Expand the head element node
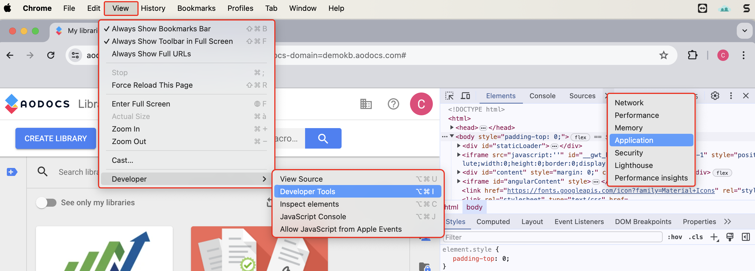The width and height of the screenshot is (755, 271). pyautogui.click(x=452, y=128)
